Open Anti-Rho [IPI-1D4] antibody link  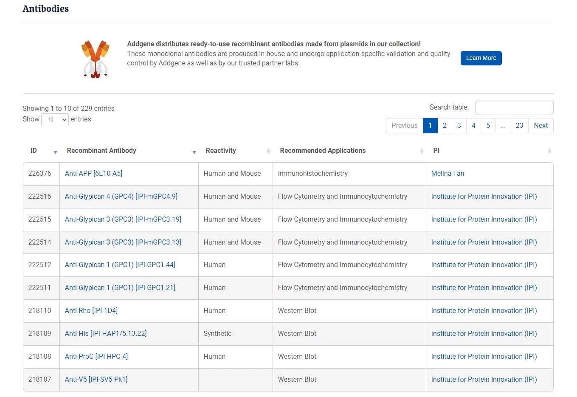(x=91, y=311)
